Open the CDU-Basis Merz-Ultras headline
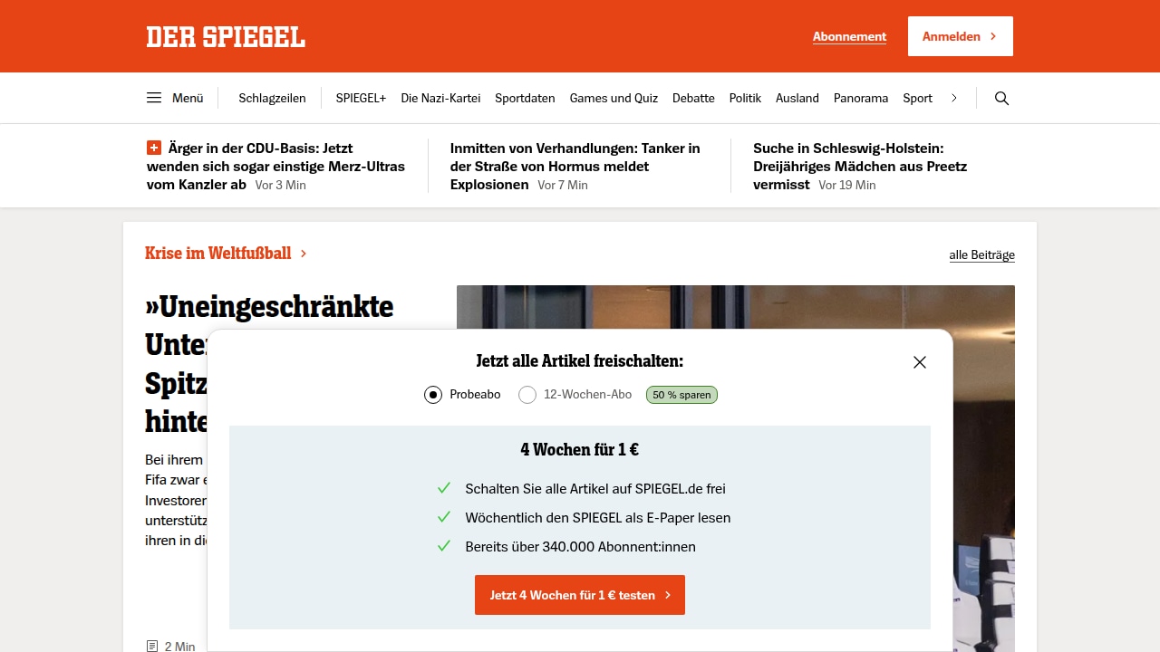 point(275,166)
